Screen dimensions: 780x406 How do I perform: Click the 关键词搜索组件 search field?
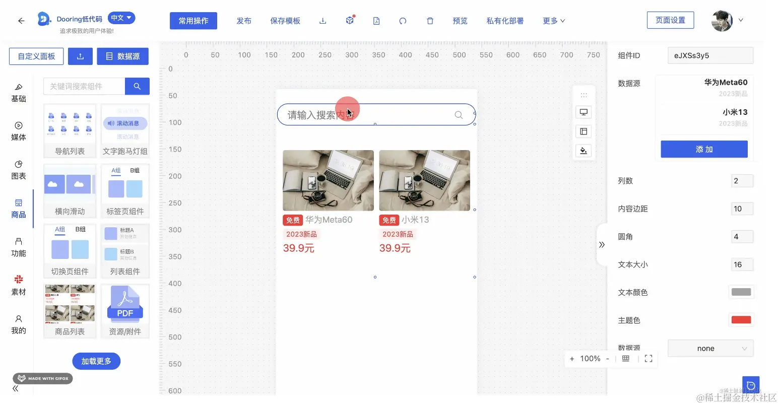[x=84, y=86]
